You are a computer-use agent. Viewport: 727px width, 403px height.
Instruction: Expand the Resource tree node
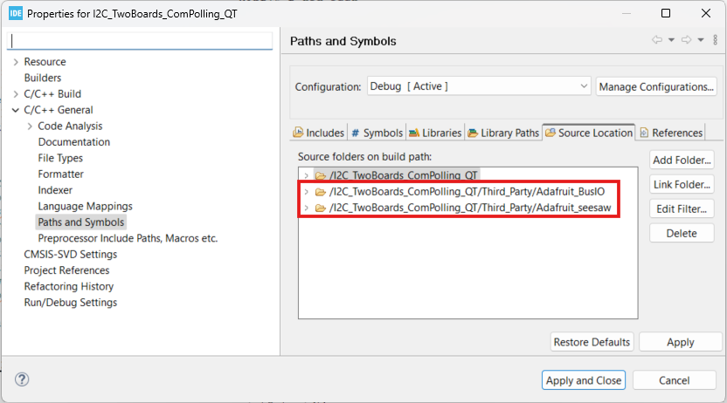16,62
